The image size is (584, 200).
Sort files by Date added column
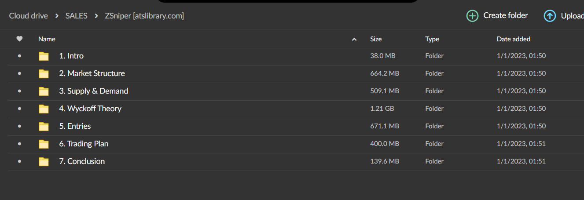click(x=513, y=39)
